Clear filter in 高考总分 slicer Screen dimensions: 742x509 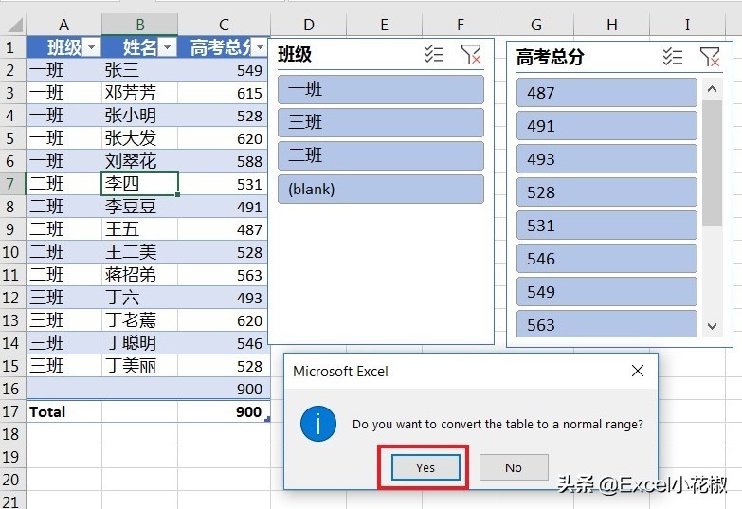click(710, 57)
